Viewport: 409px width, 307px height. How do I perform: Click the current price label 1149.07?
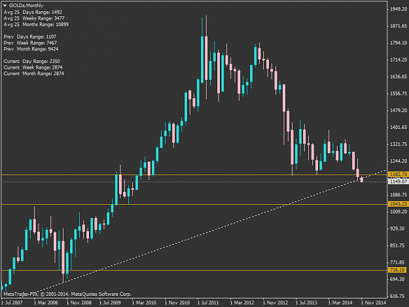click(x=398, y=181)
